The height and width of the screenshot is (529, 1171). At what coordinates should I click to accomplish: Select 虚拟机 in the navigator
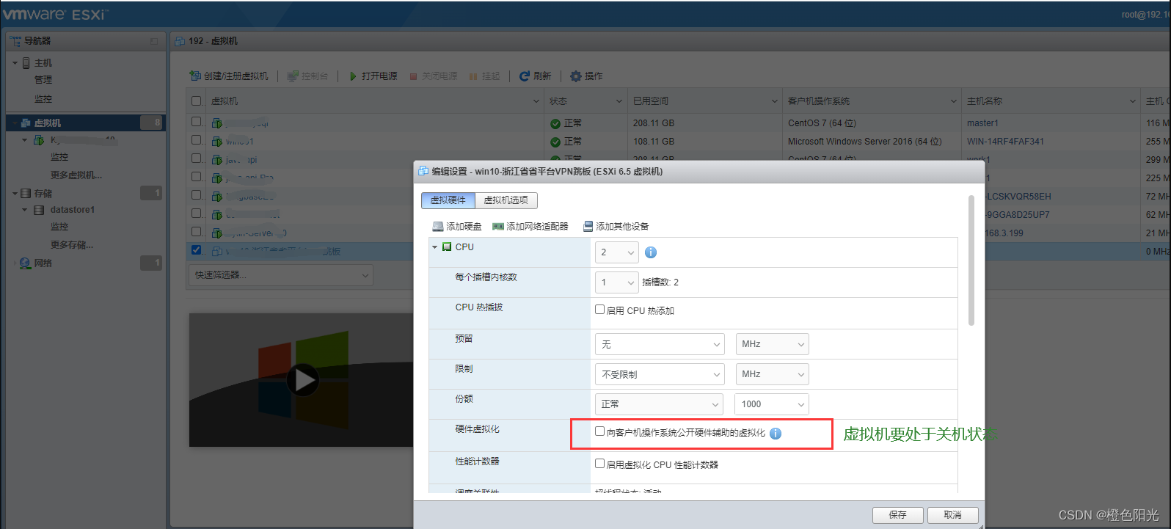(86, 123)
